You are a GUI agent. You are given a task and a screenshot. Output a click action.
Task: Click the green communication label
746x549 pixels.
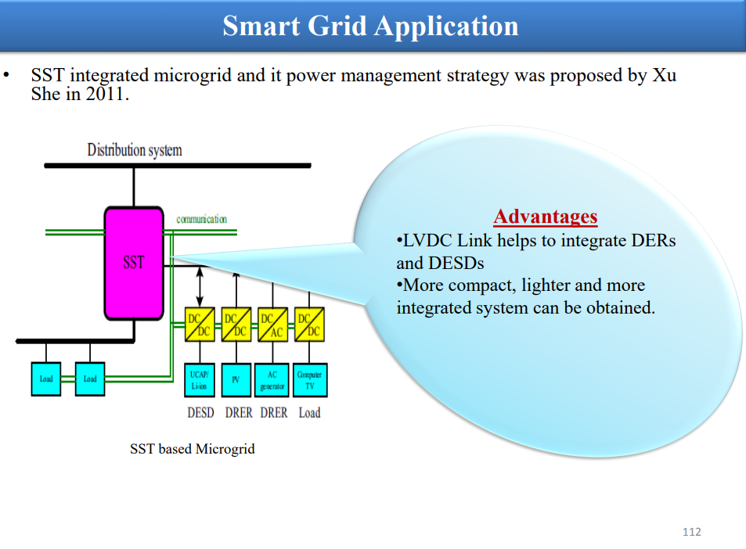click(202, 219)
